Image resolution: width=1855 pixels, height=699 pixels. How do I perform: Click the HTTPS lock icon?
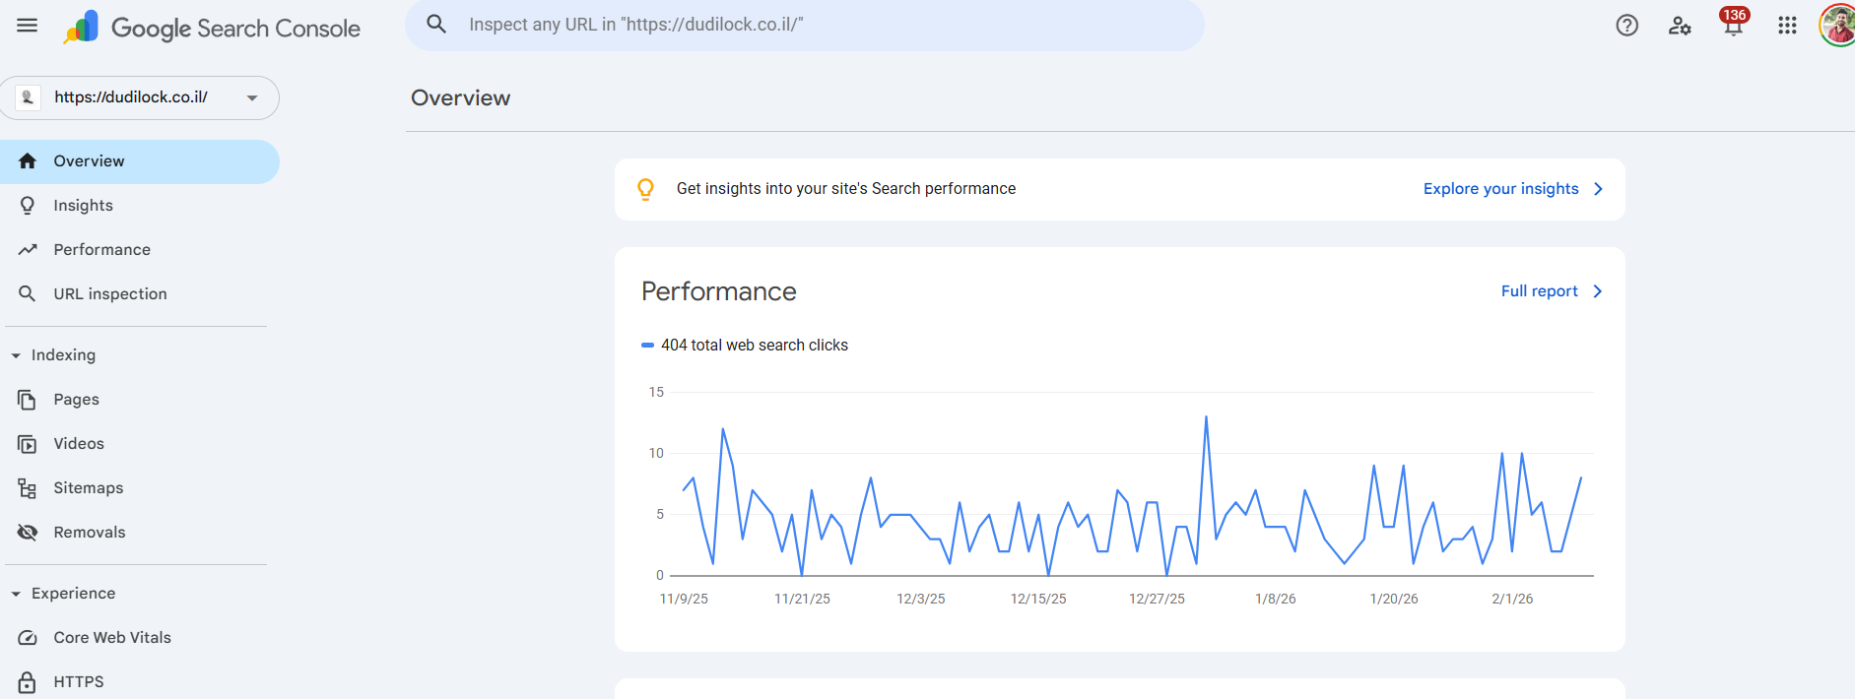(28, 681)
